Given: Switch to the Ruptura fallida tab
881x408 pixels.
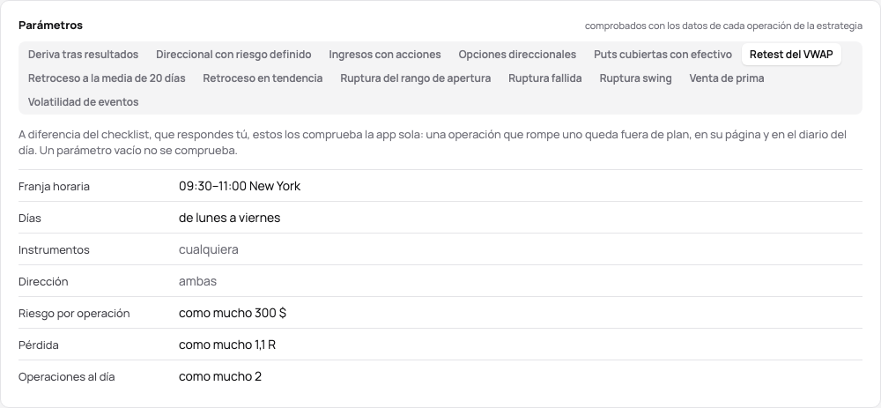Looking at the screenshot, I should coord(545,78).
